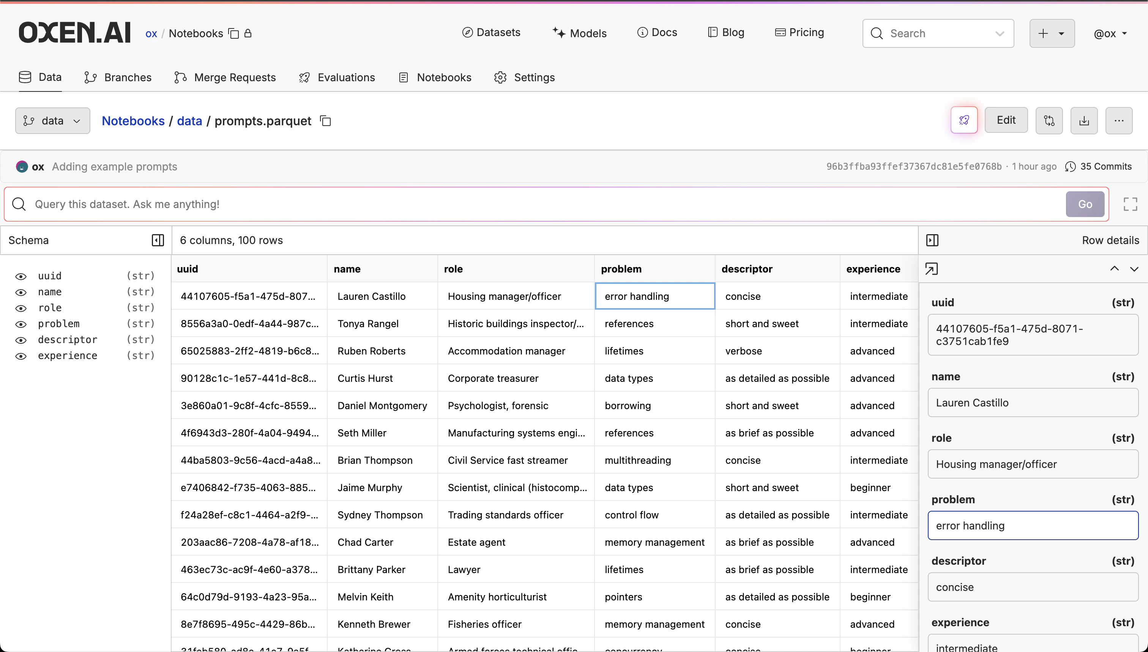Expand the query box to fullscreen
This screenshot has height=652, width=1148.
1130,204
